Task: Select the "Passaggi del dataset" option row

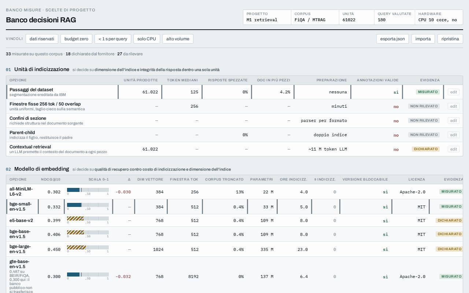Action: pyautogui.click(x=234, y=92)
